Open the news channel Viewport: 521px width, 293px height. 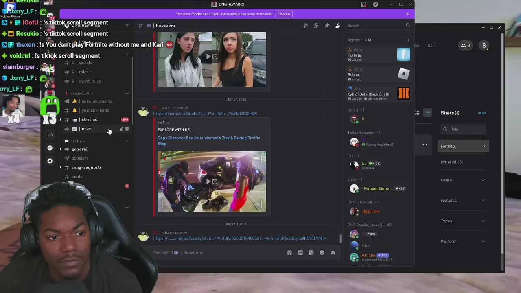86,129
